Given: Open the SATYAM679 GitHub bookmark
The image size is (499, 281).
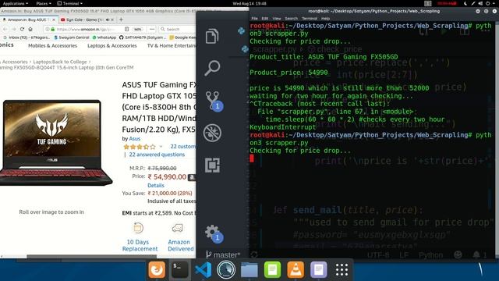Looking at the screenshot, I should tap(142, 37).
